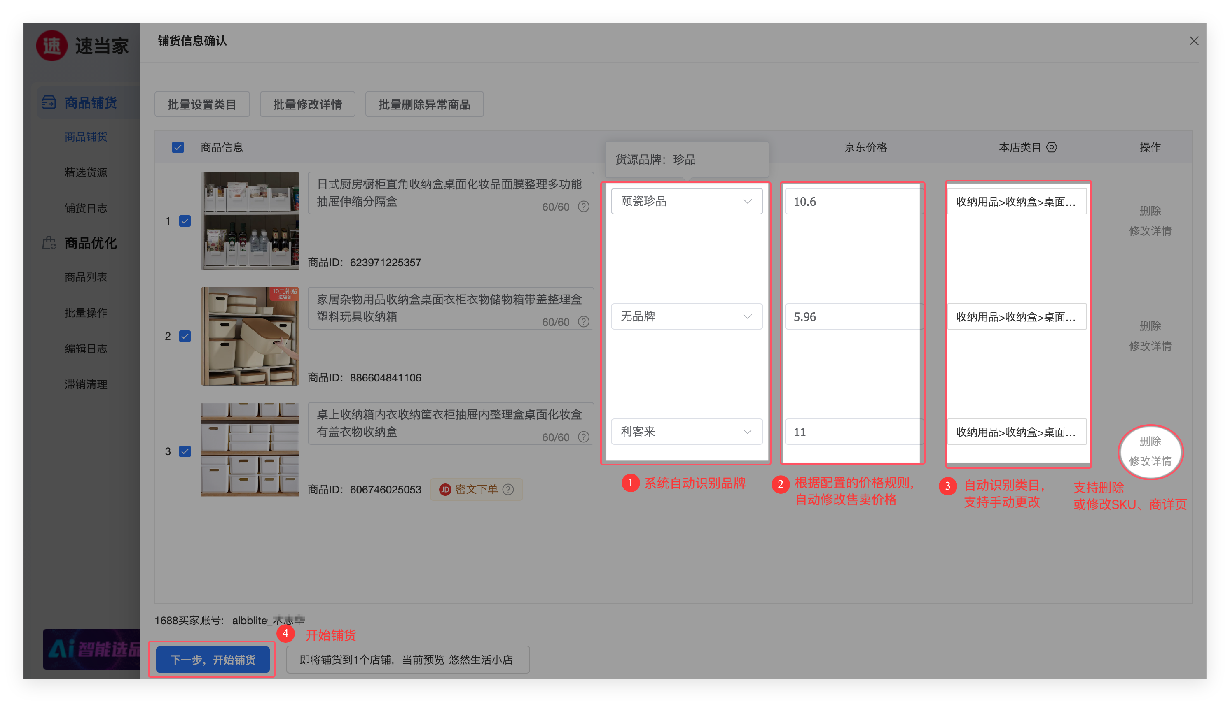Click the 商品铺货 sidebar section icon
Screen dimensions: 1230x702
pos(49,102)
